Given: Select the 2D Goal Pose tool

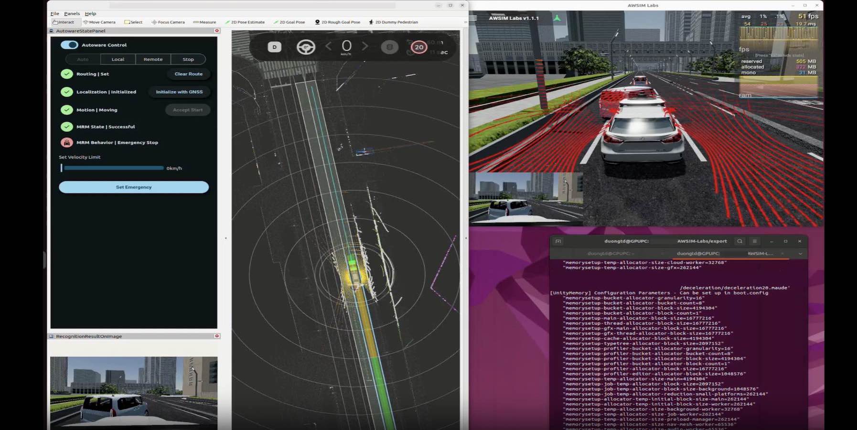Looking at the screenshot, I should point(289,22).
